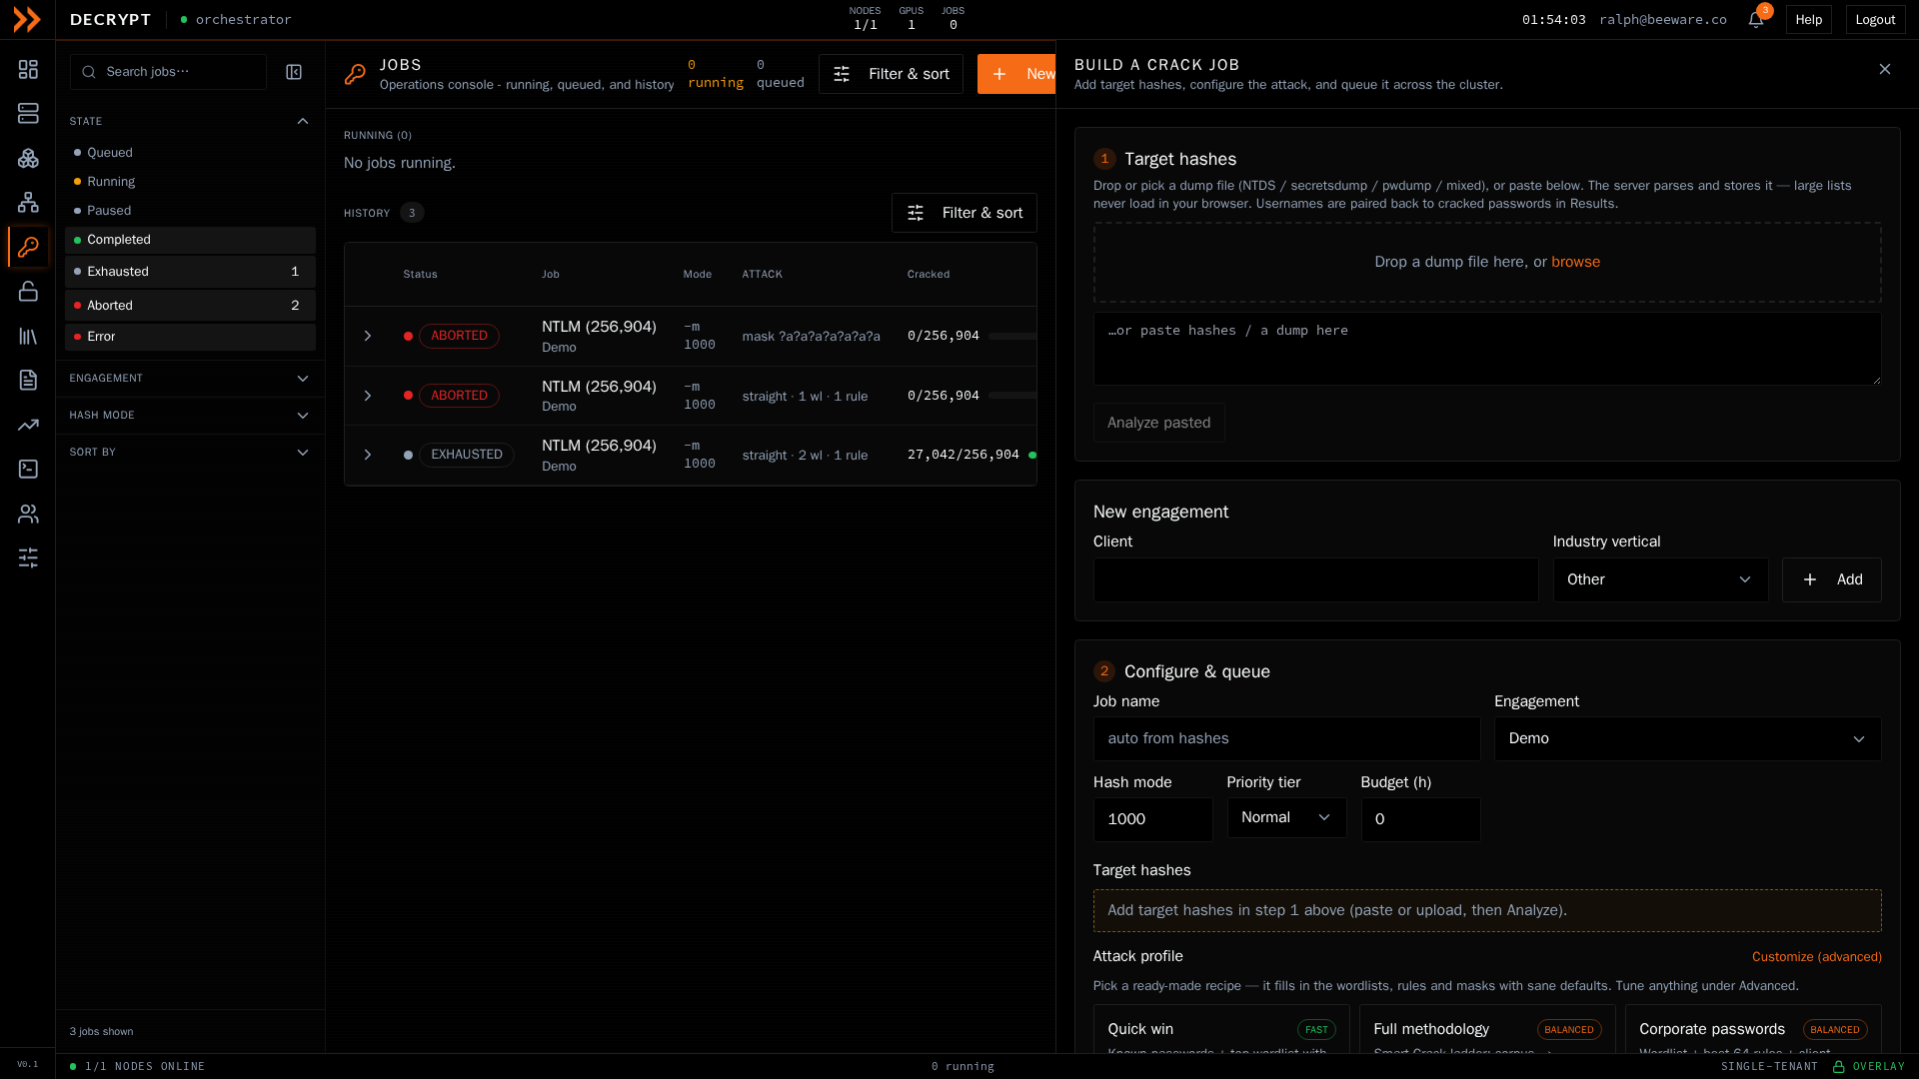Open the users icon in sidebar
1919x1079 pixels.
28,514
